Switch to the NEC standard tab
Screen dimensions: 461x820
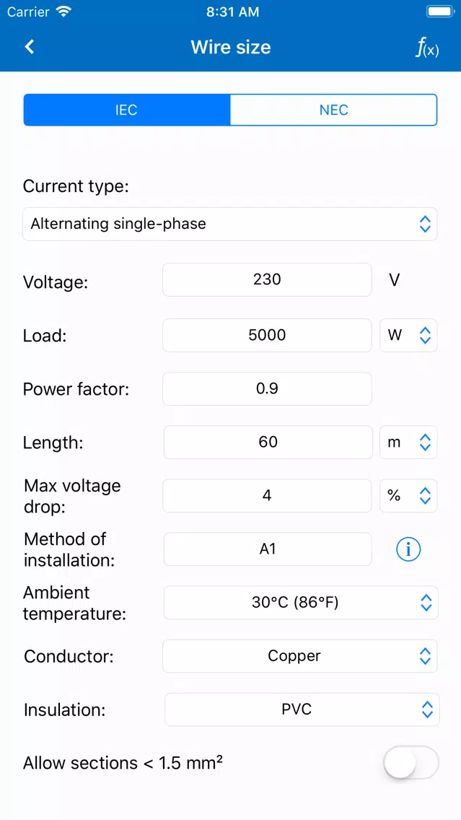tap(333, 110)
